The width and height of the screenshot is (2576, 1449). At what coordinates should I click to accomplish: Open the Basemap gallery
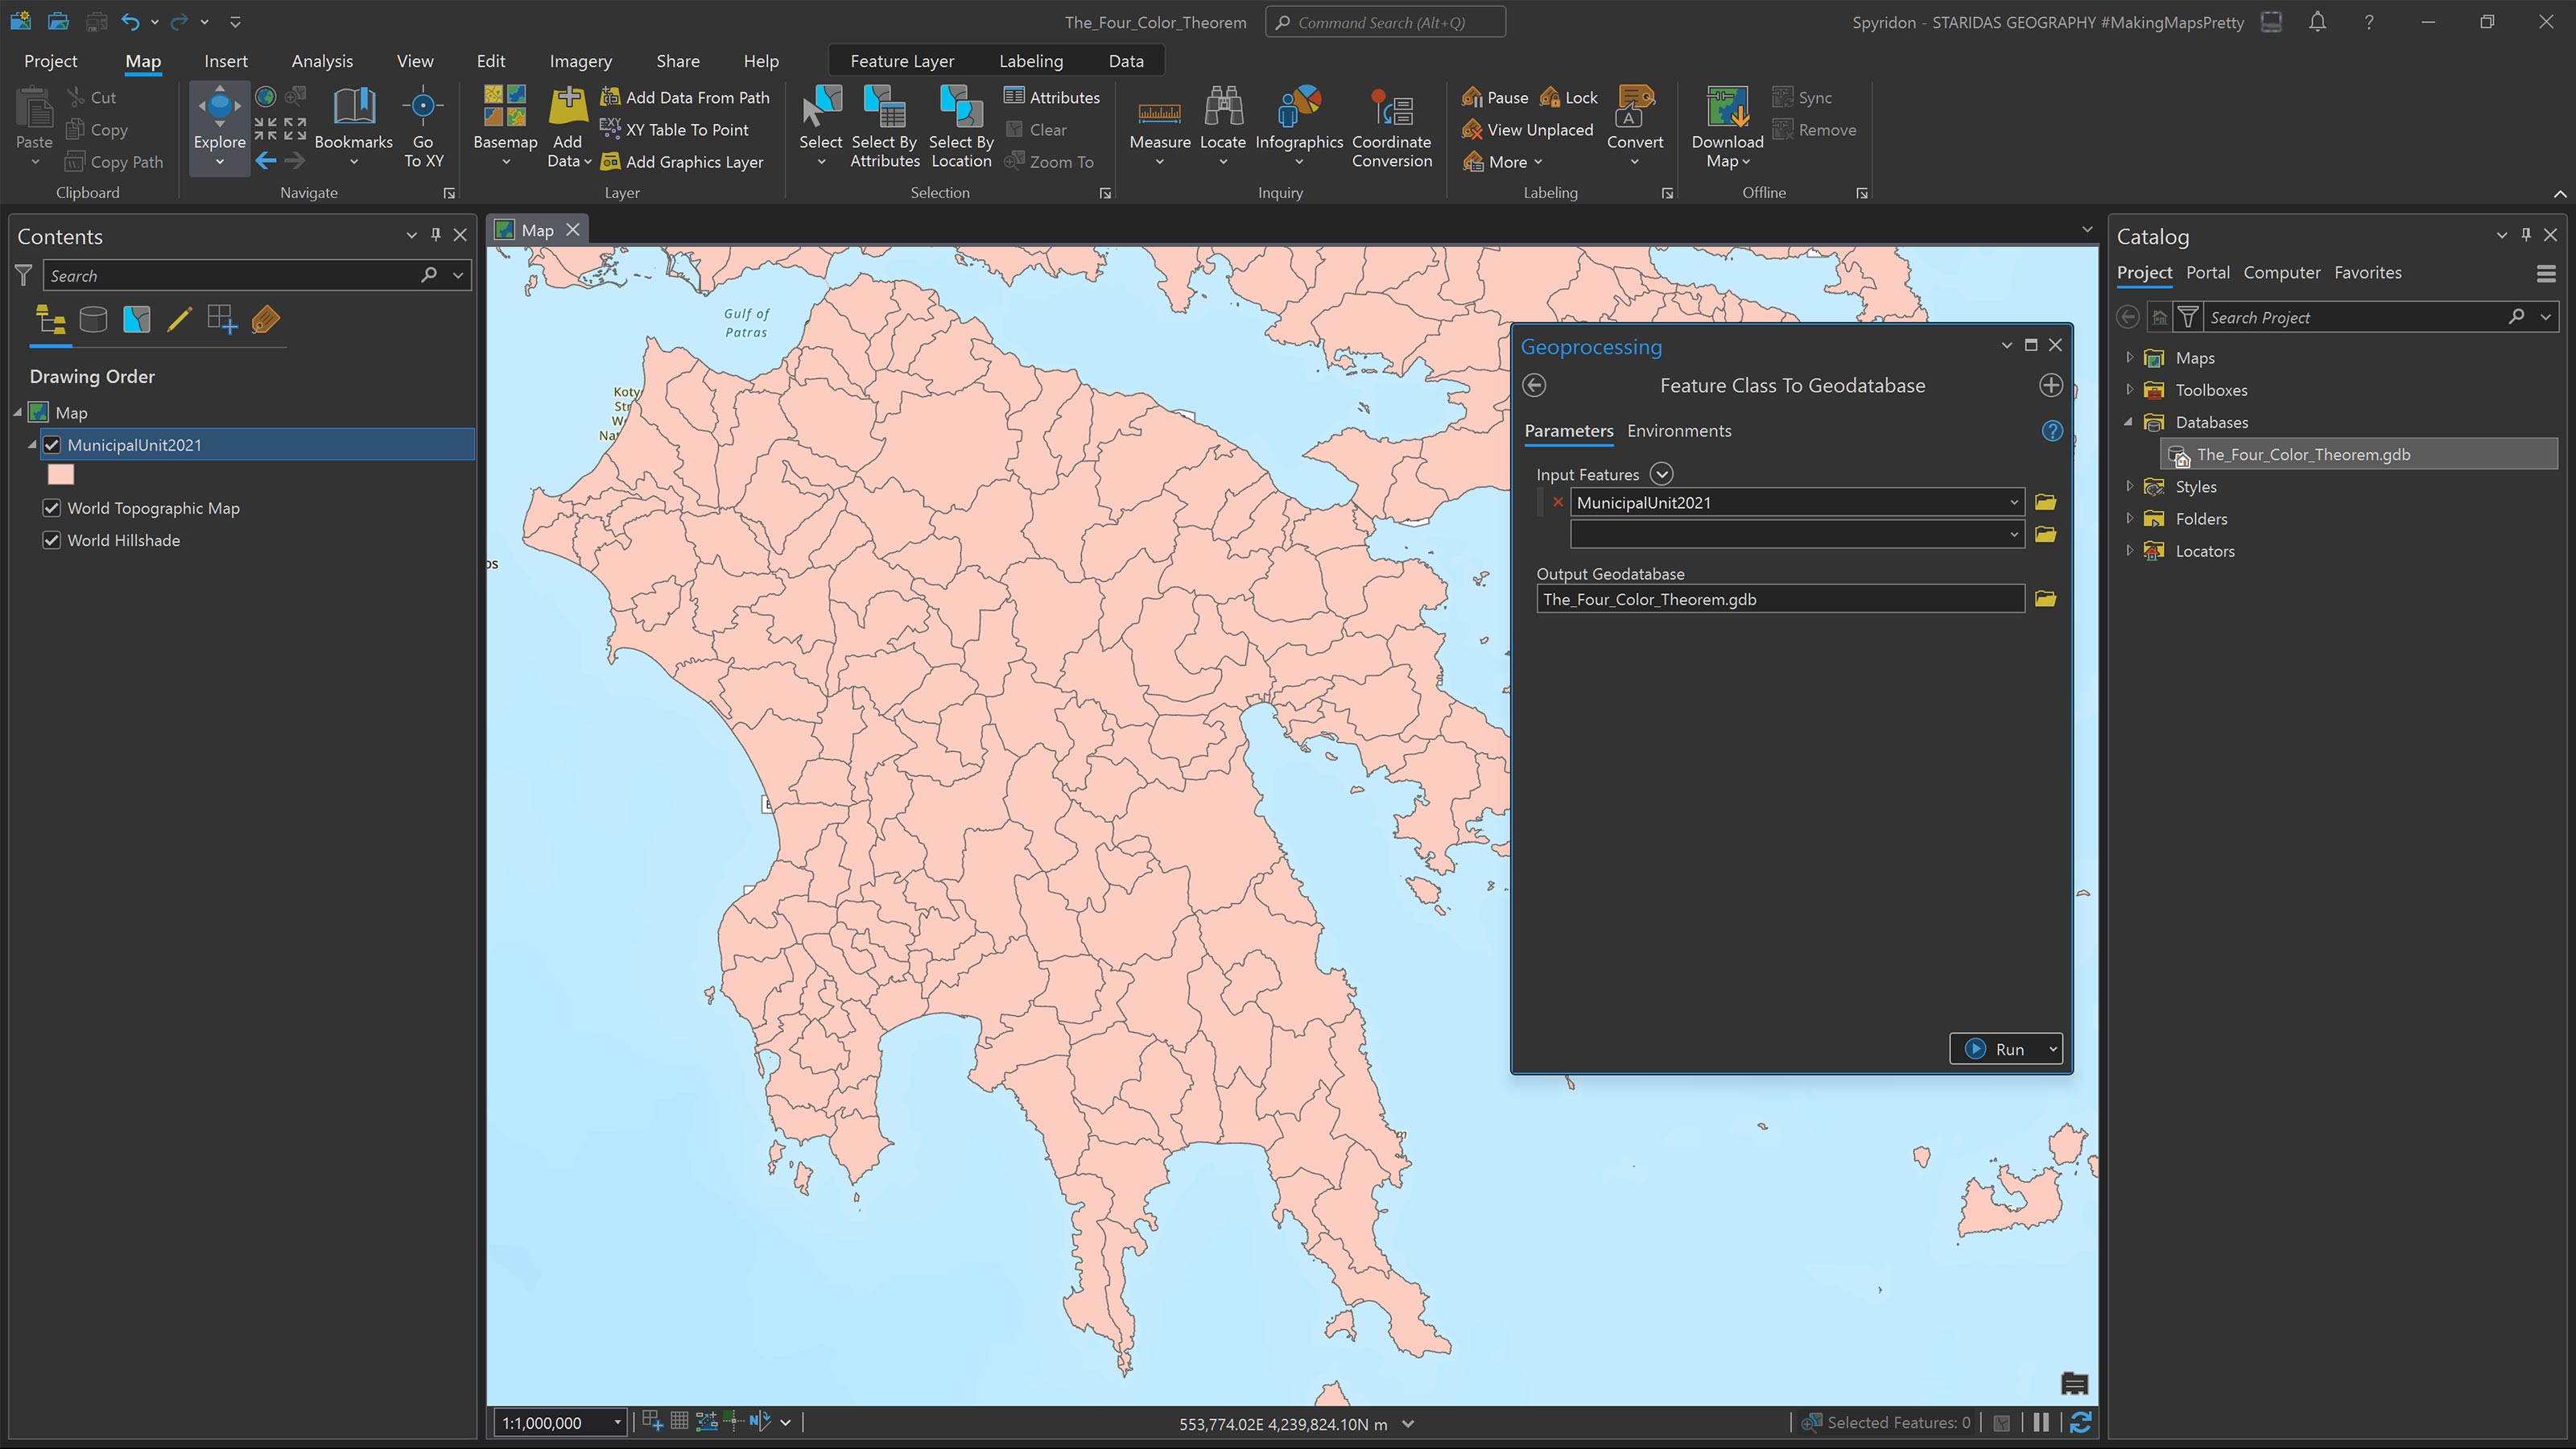click(x=505, y=124)
